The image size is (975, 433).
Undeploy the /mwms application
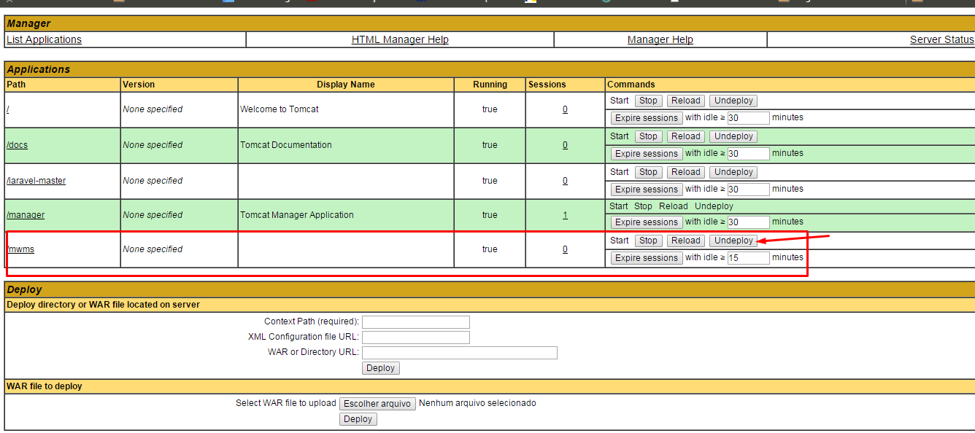point(733,241)
